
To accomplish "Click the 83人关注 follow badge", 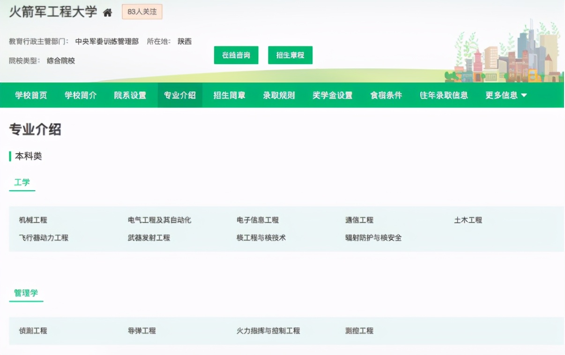I will coord(141,13).
